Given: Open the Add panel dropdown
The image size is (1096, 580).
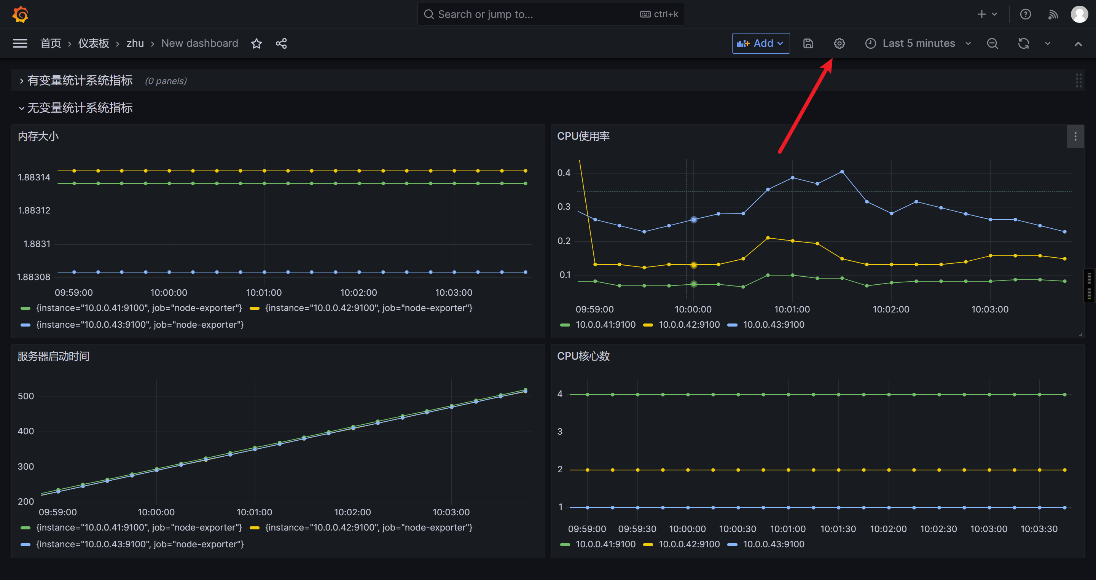Looking at the screenshot, I should pos(760,43).
